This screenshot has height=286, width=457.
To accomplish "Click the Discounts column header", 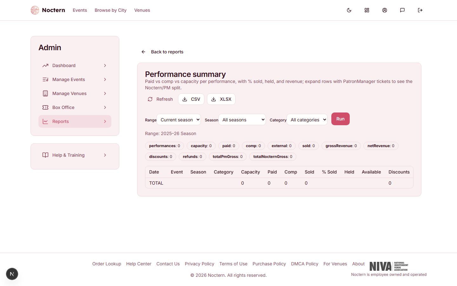I will tap(399, 172).
